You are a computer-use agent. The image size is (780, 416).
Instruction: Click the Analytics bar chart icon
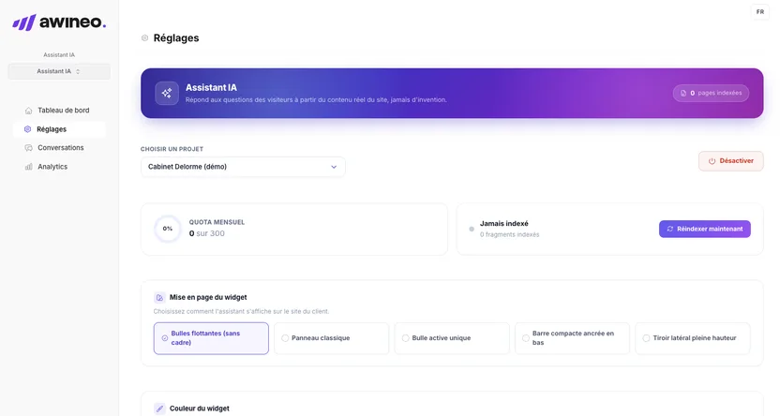click(28, 167)
